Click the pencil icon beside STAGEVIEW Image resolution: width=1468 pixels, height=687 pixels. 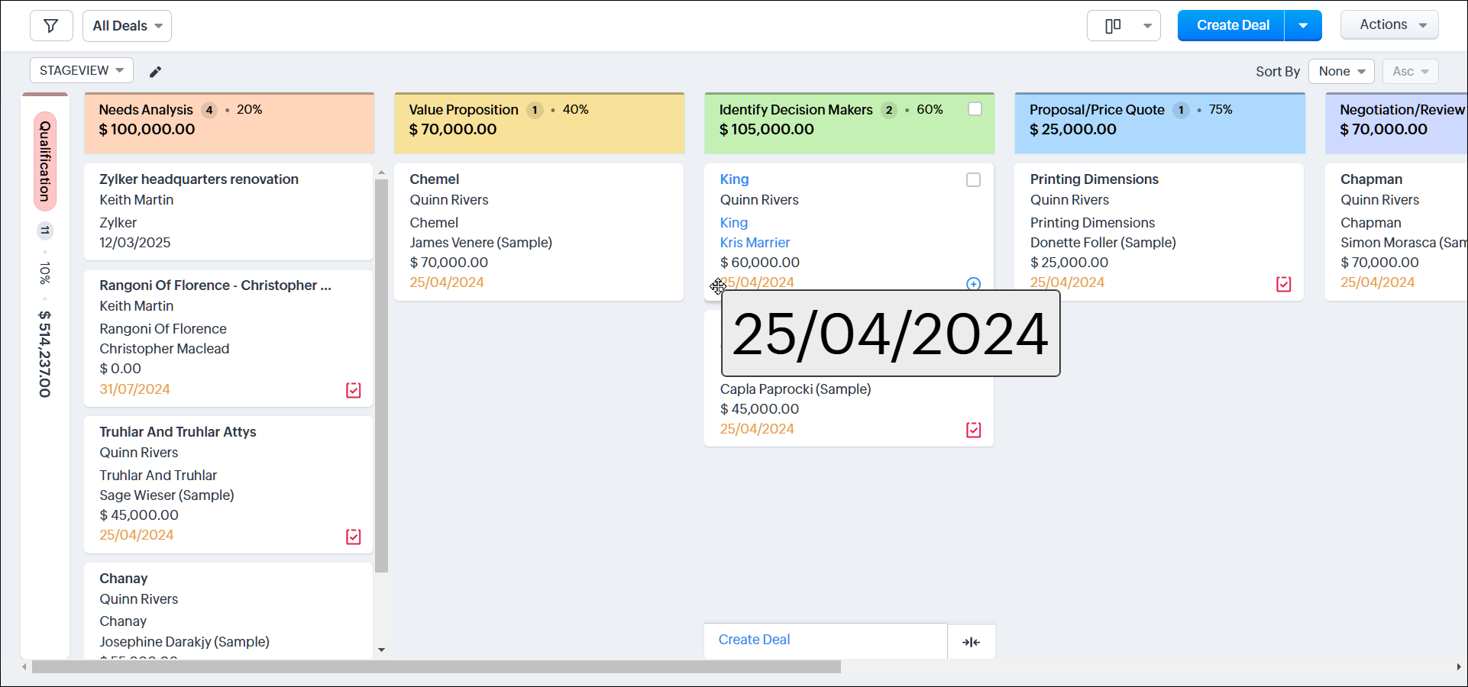(x=155, y=71)
